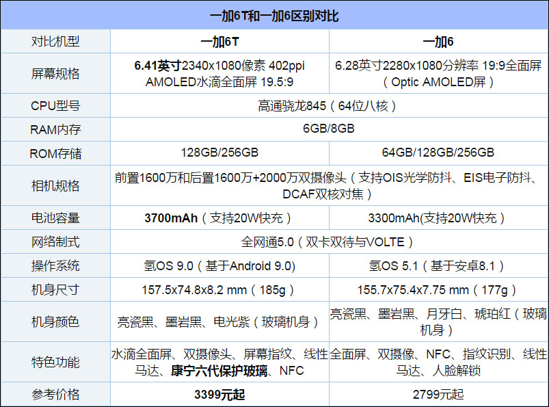The image size is (549, 407).
Task: Select the '机身尺寸' row label
Action: click(x=55, y=289)
